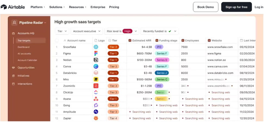The height and width of the screenshot is (122, 264).
Task: Click the red High risk level tag
Action: coord(127,31)
